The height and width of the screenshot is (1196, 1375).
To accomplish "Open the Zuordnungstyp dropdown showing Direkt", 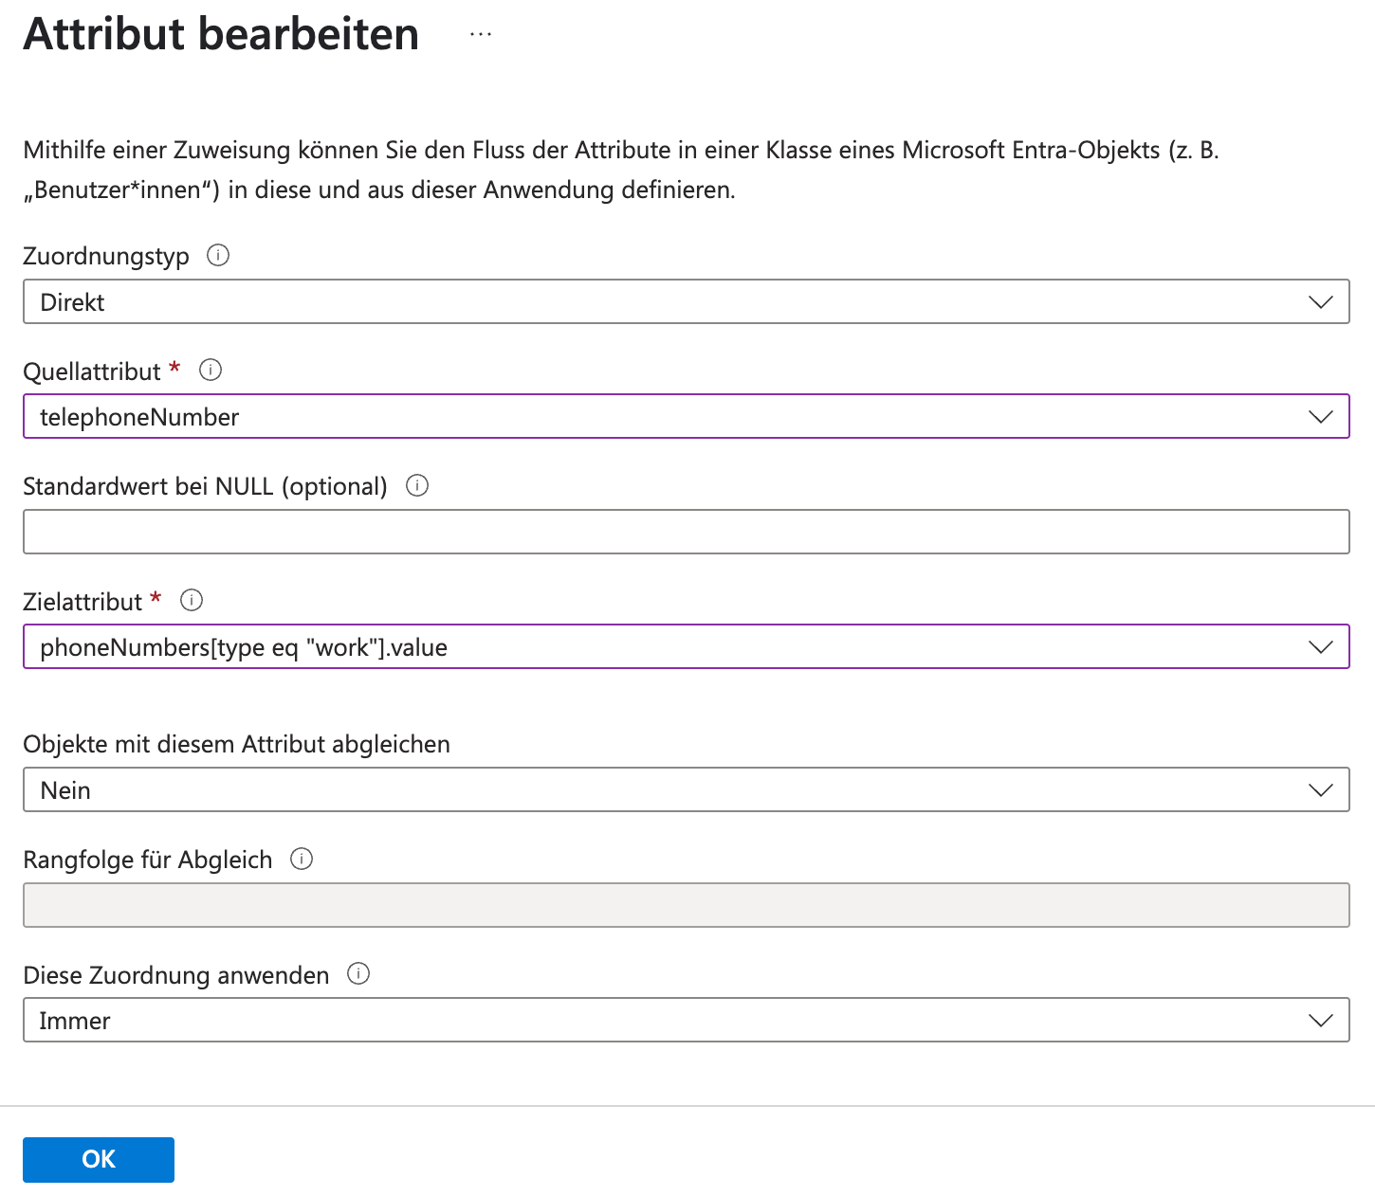I will [664, 302].
